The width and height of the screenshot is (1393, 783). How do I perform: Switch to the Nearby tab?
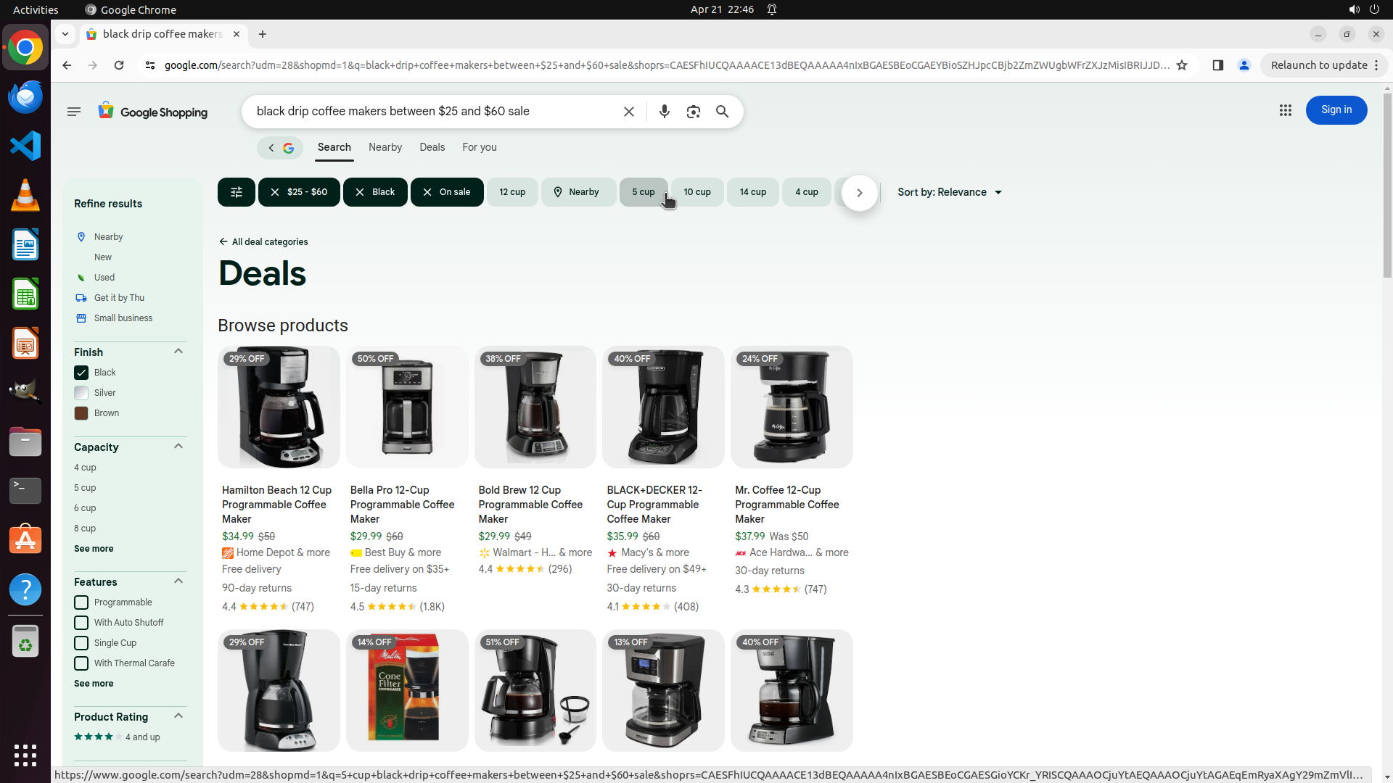tap(385, 147)
